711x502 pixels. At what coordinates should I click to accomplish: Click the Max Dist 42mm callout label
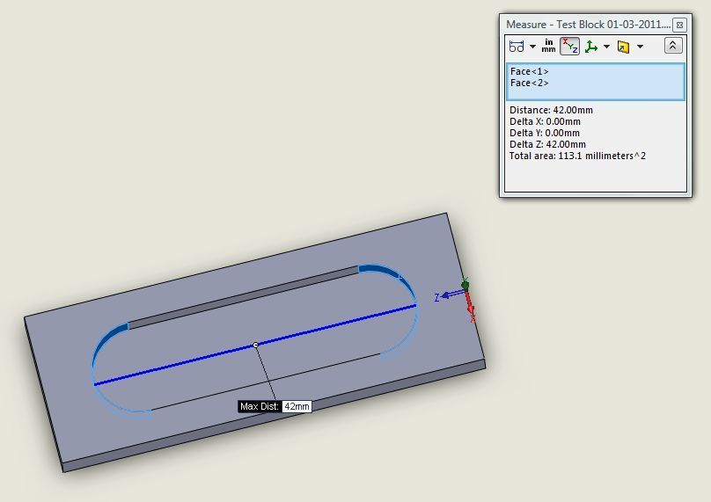point(275,406)
